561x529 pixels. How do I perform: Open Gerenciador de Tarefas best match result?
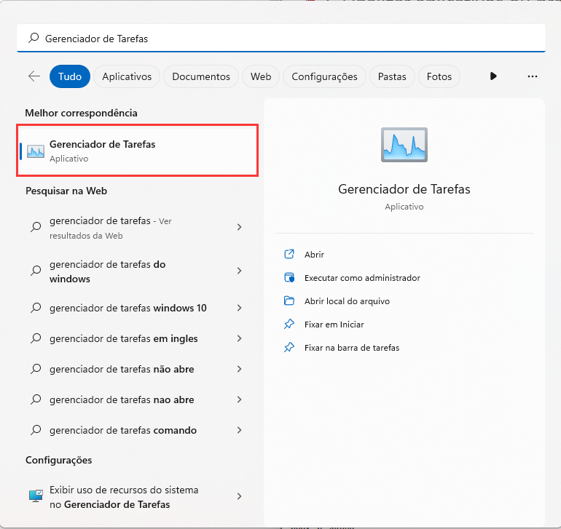tap(138, 151)
